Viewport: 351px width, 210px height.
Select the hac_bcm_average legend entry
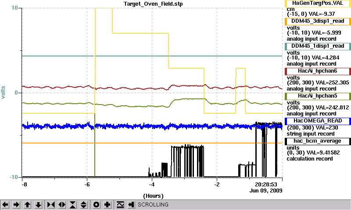pyautogui.click(x=318, y=141)
